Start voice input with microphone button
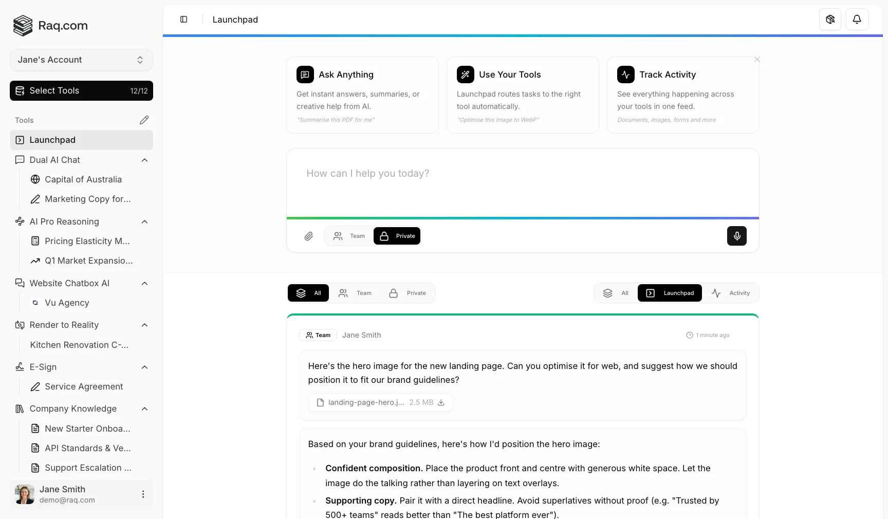The image size is (888, 519). [736, 236]
